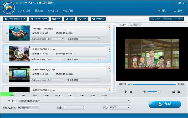188x118 pixels.
Task: Take a snapshot with the camera icon
Action: tap(174, 92)
